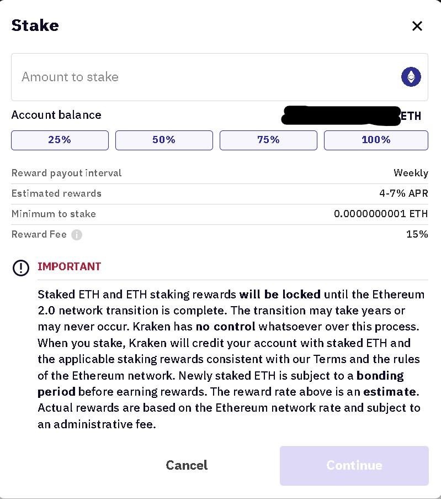This screenshot has width=441, height=499.
Task: Click the Stake dialog title
Action: [35, 25]
